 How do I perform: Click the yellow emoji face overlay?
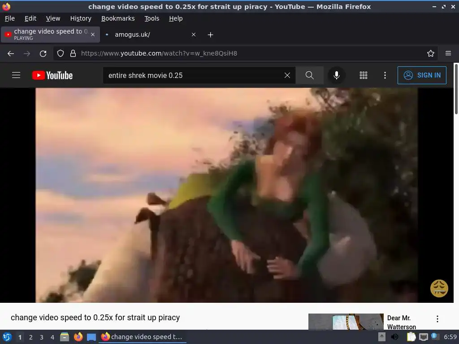(439, 288)
